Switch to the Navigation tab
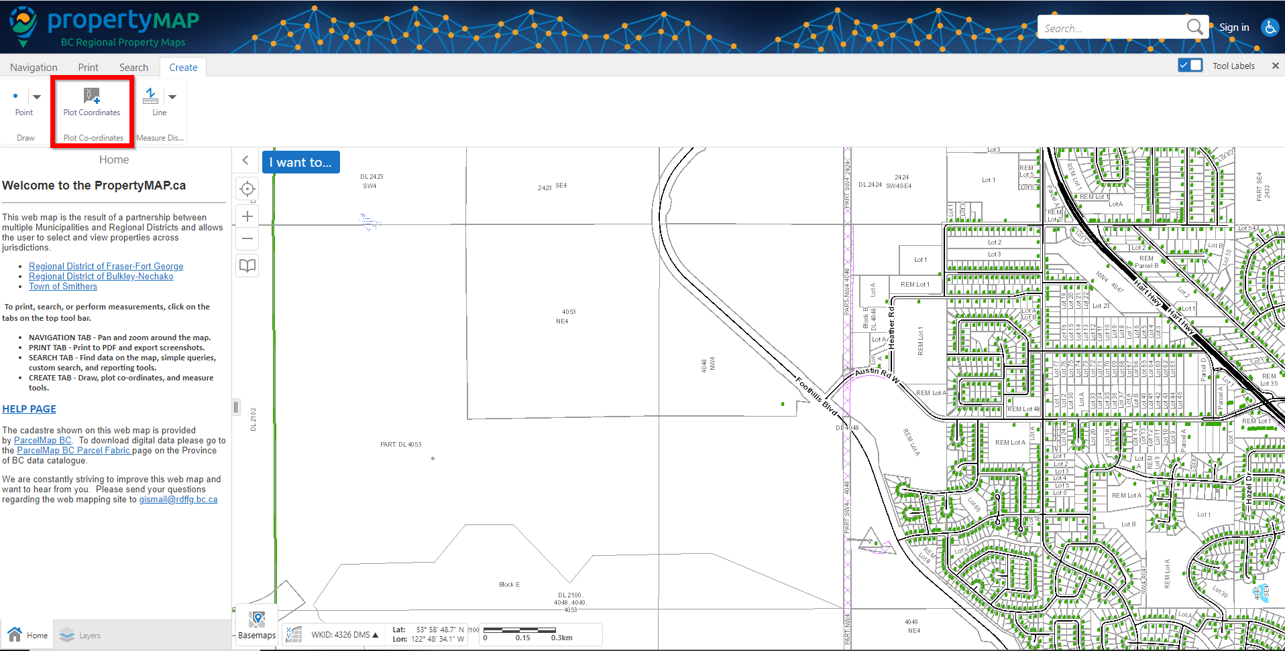The width and height of the screenshot is (1285, 651). [34, 67]
